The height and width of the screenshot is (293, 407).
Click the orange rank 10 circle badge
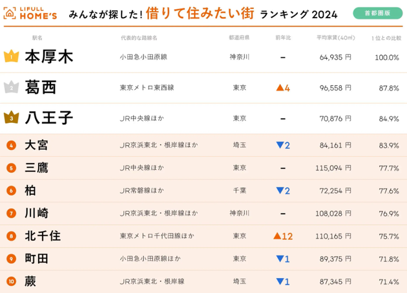point(11,281)
